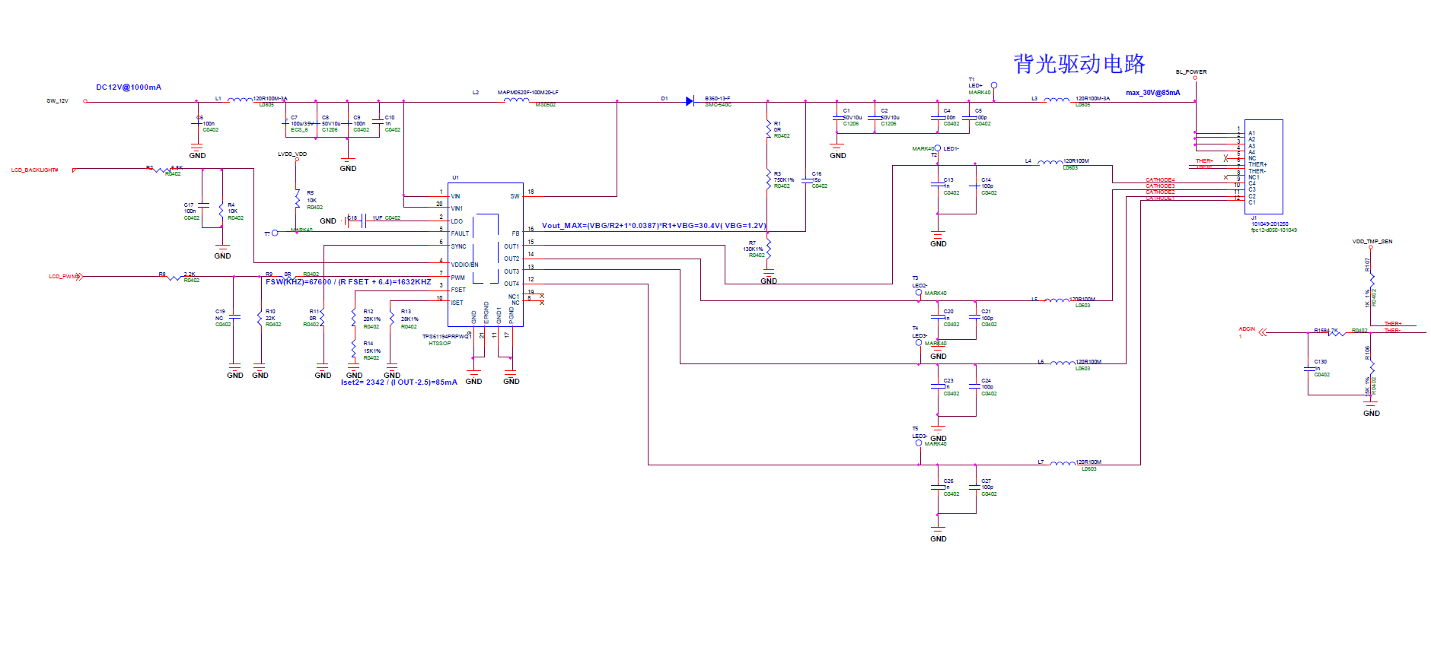1431x657 pixels.
Task: Select the Iset2 formula annotation
Action: click(x=399, y=382)
